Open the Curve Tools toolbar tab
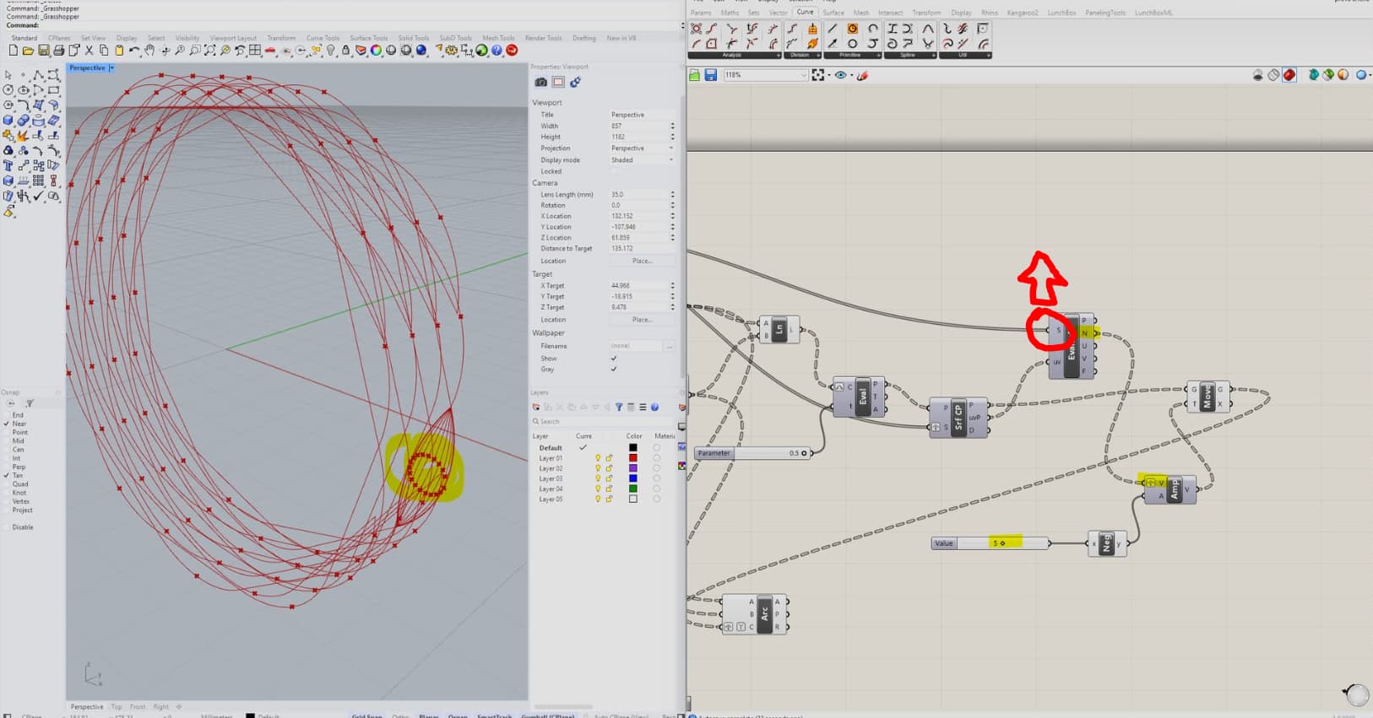1373x718 pixels. pyautogui.click(x=323, y=38)
